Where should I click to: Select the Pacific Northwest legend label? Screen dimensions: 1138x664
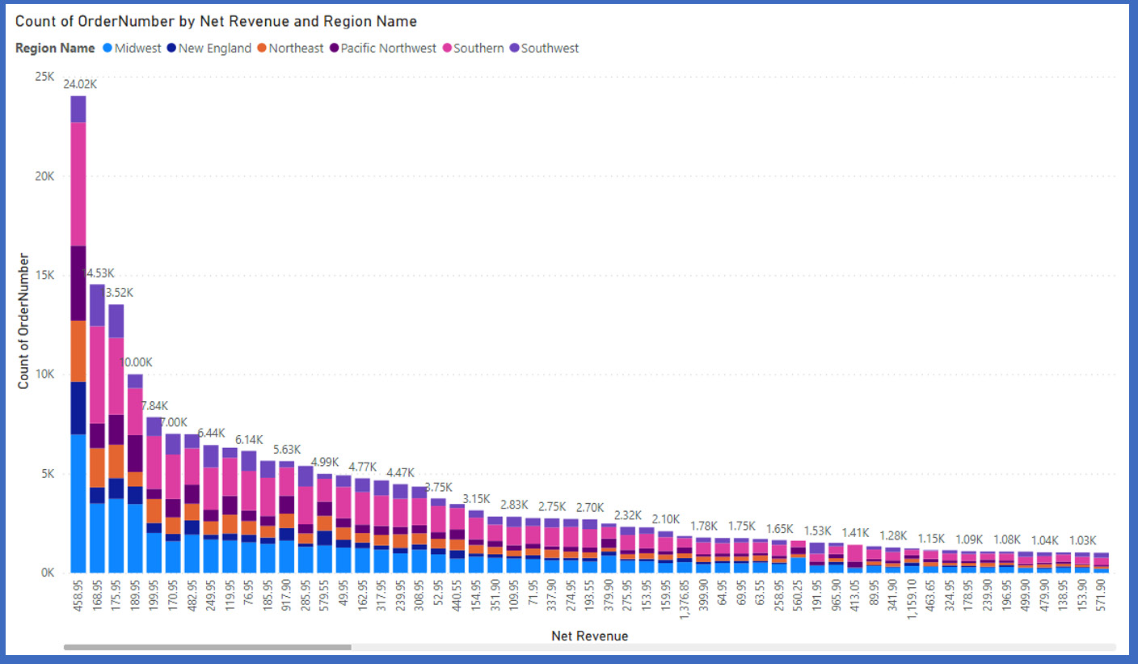(x=388, y=49)
